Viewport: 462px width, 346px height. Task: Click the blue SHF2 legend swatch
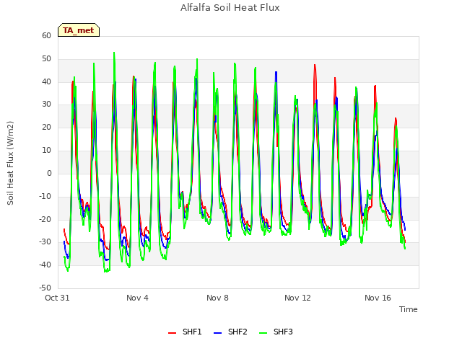(x=217, y=333)
